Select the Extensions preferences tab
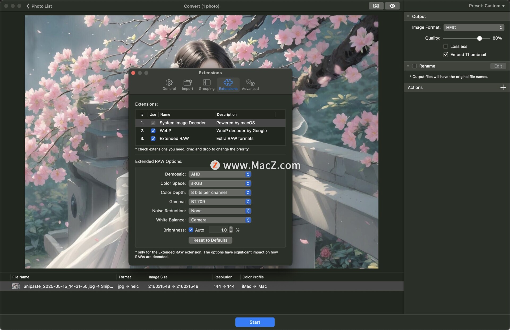Screen dimensions: 510x330 [228, 85]
